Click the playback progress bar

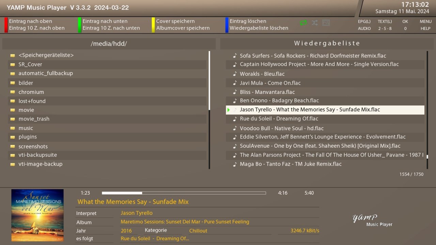coord(184,193)
